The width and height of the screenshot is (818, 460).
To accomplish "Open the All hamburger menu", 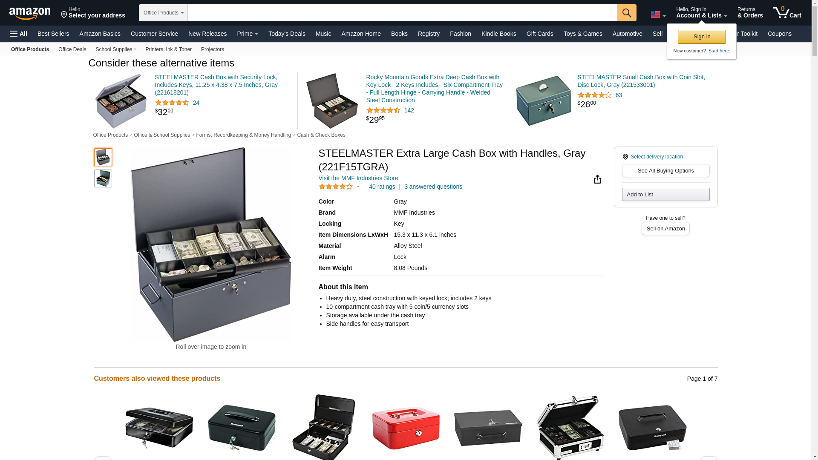I will click(x=19, y=34).
